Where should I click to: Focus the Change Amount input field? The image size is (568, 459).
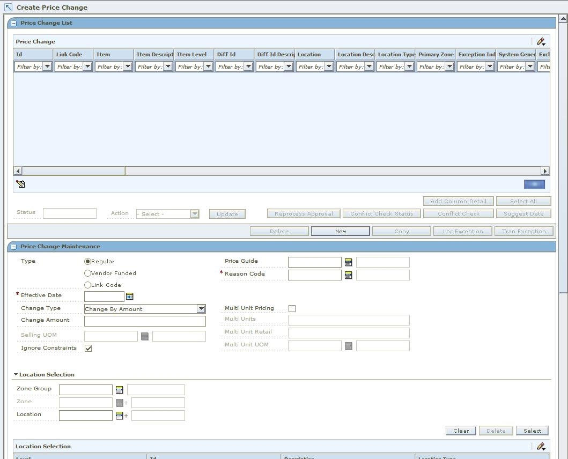pos(145,321)
